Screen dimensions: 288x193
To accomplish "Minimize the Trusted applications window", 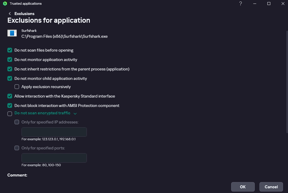I will [255, 4].
